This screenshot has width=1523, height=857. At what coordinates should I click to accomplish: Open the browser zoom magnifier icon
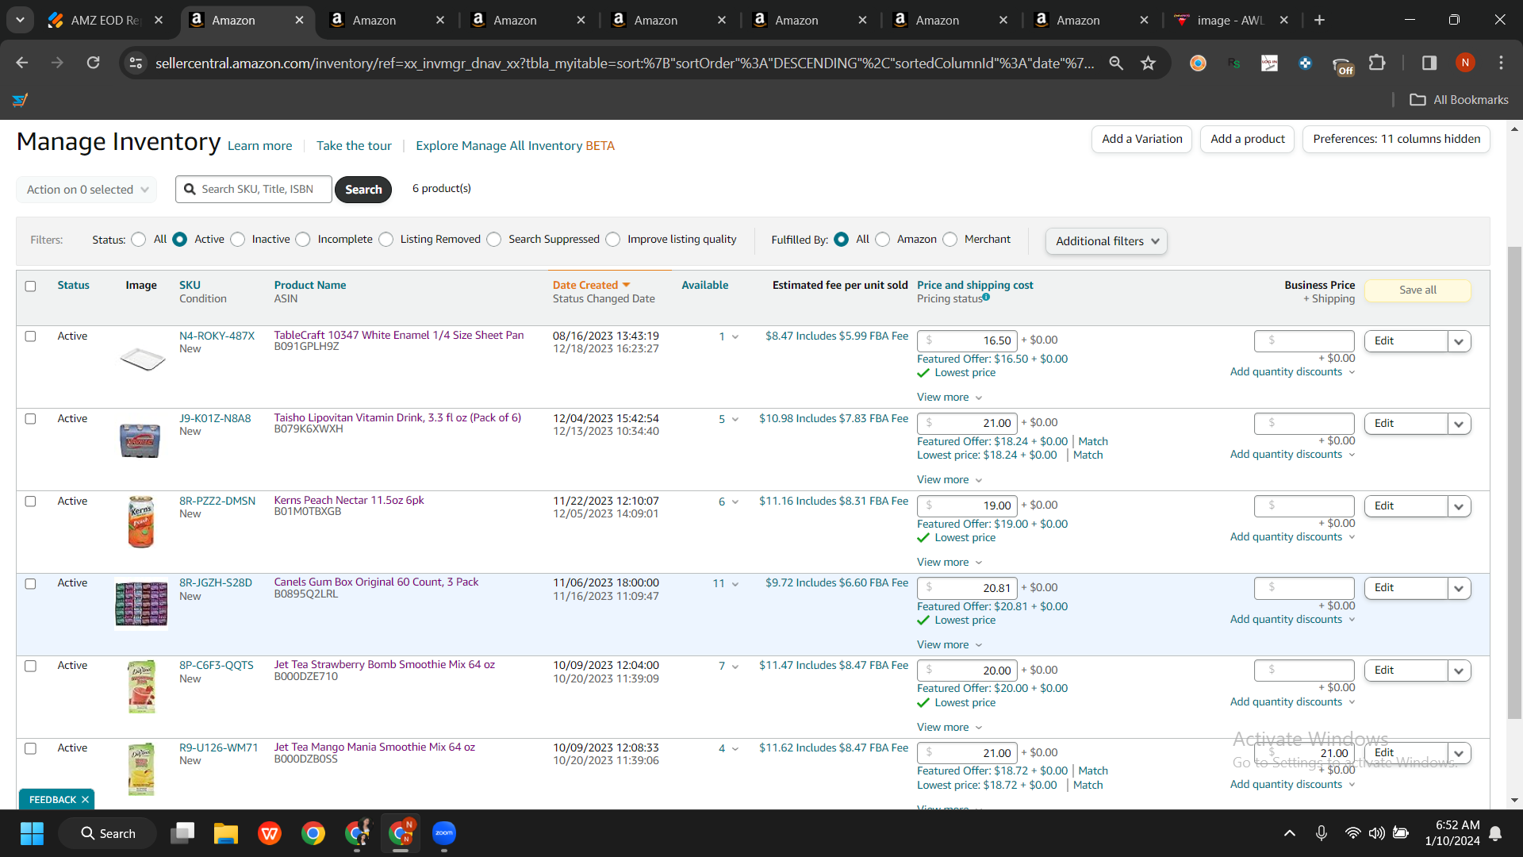(1116, 63)
